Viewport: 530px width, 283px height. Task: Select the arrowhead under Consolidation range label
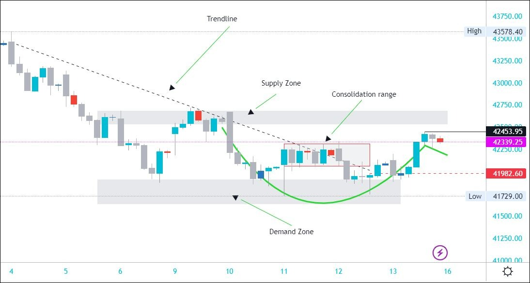click(x=328, y=139)
